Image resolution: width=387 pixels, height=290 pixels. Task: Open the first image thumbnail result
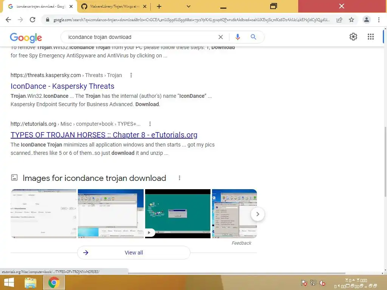point(44,214)
